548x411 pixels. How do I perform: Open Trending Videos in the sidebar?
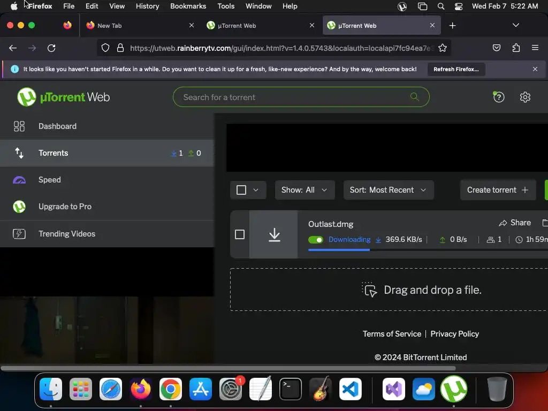point(107,234)
